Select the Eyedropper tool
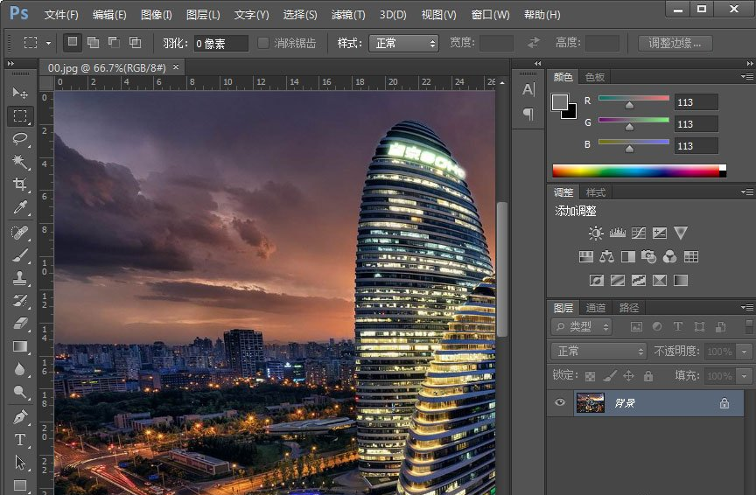The height and width of the screenshot is (495, 756). point(20,207)
